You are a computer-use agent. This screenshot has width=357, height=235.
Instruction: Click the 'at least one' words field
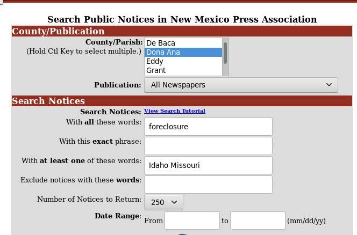[x=208, y=165]
